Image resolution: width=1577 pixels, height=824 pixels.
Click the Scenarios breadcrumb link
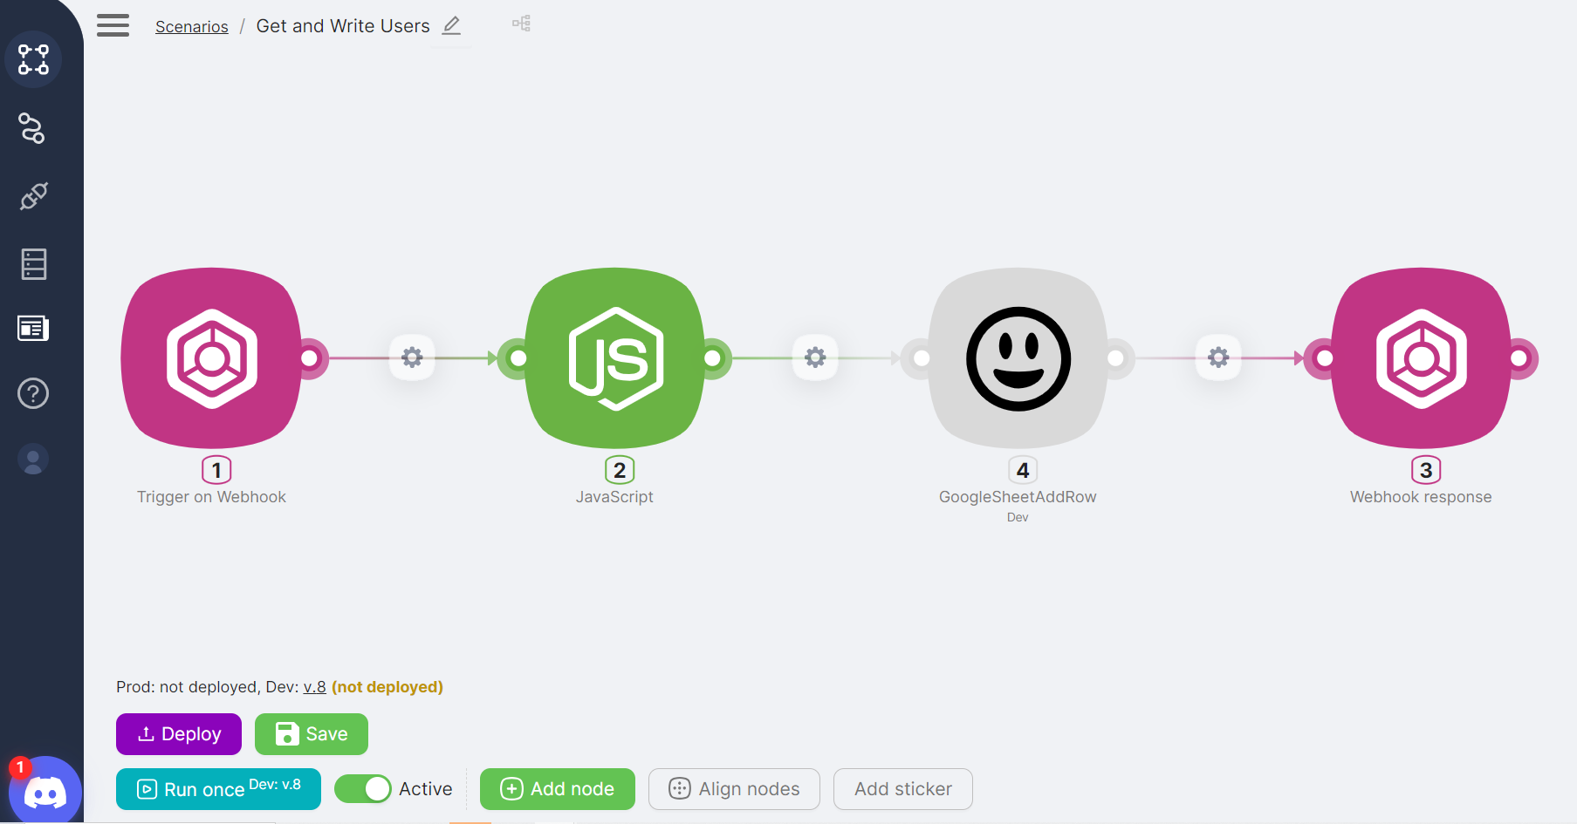point(191,27)
